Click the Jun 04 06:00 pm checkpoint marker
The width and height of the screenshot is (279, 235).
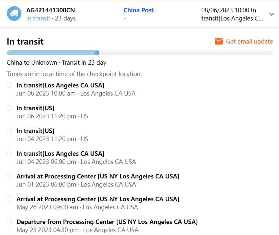click(9, 153)
